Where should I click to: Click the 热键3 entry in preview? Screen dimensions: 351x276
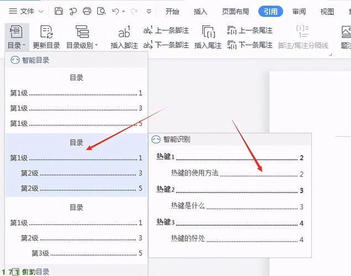[x=230, y=222]
